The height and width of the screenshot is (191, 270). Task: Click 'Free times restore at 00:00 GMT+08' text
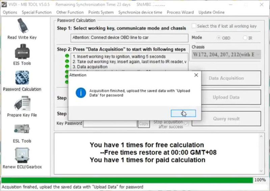[x=158, y=152]
